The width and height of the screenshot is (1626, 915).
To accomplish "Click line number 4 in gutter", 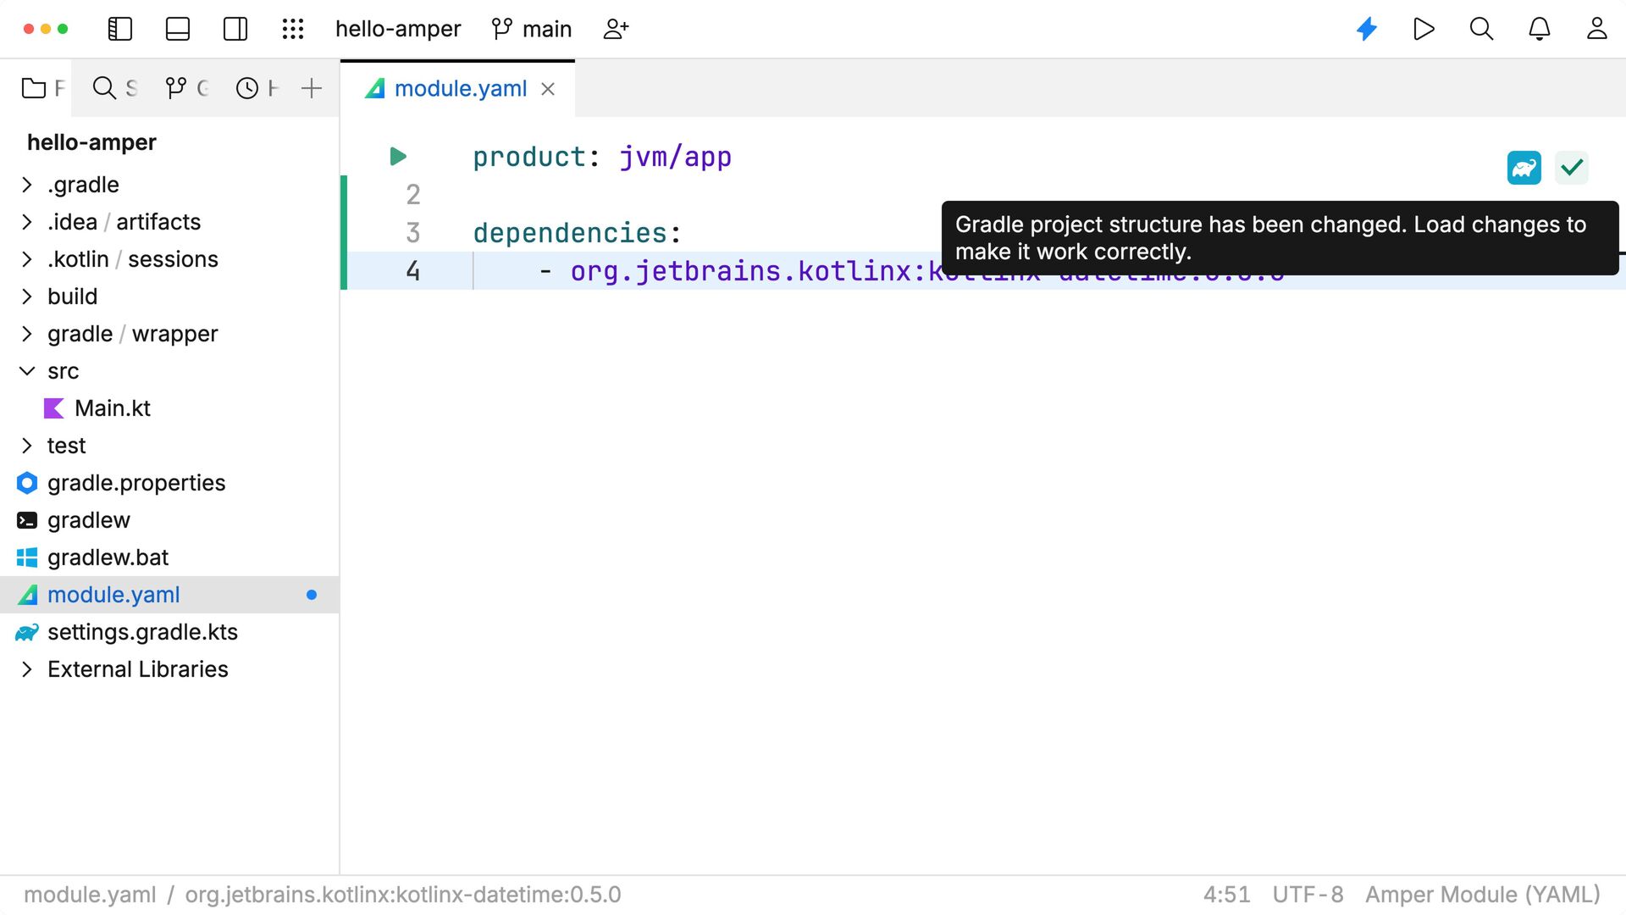I will 413,271.
